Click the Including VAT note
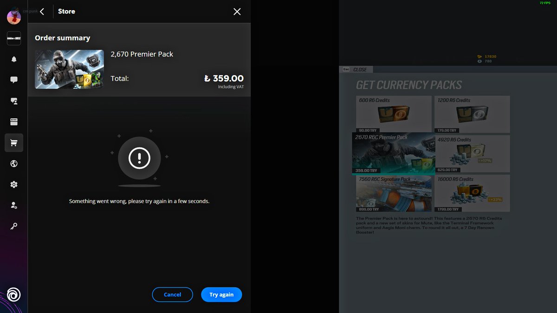Viewport: 557px width, 313px height. pyautogui.click(x=231, y=87)
